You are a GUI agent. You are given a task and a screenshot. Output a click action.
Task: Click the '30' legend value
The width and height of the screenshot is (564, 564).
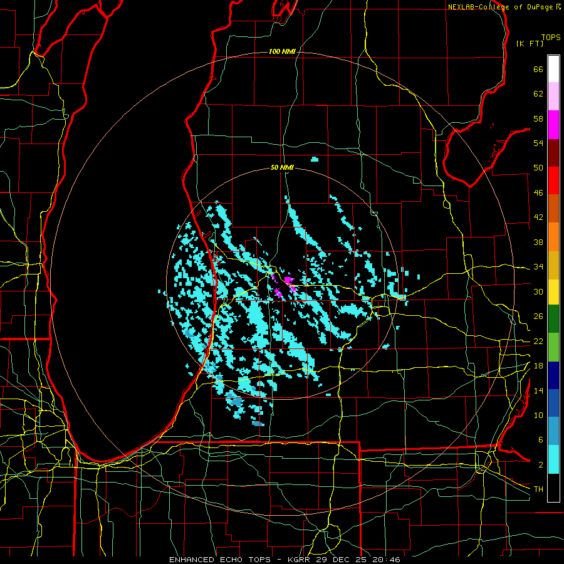pyautogui.click(x=538, y=291)
